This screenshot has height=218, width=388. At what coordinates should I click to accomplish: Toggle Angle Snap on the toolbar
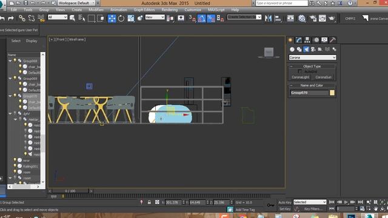202,18
